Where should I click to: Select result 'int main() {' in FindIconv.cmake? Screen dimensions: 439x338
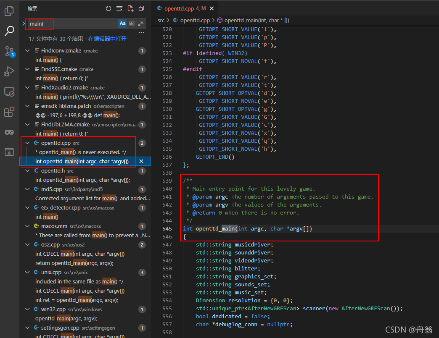click(x=48, y=60)
